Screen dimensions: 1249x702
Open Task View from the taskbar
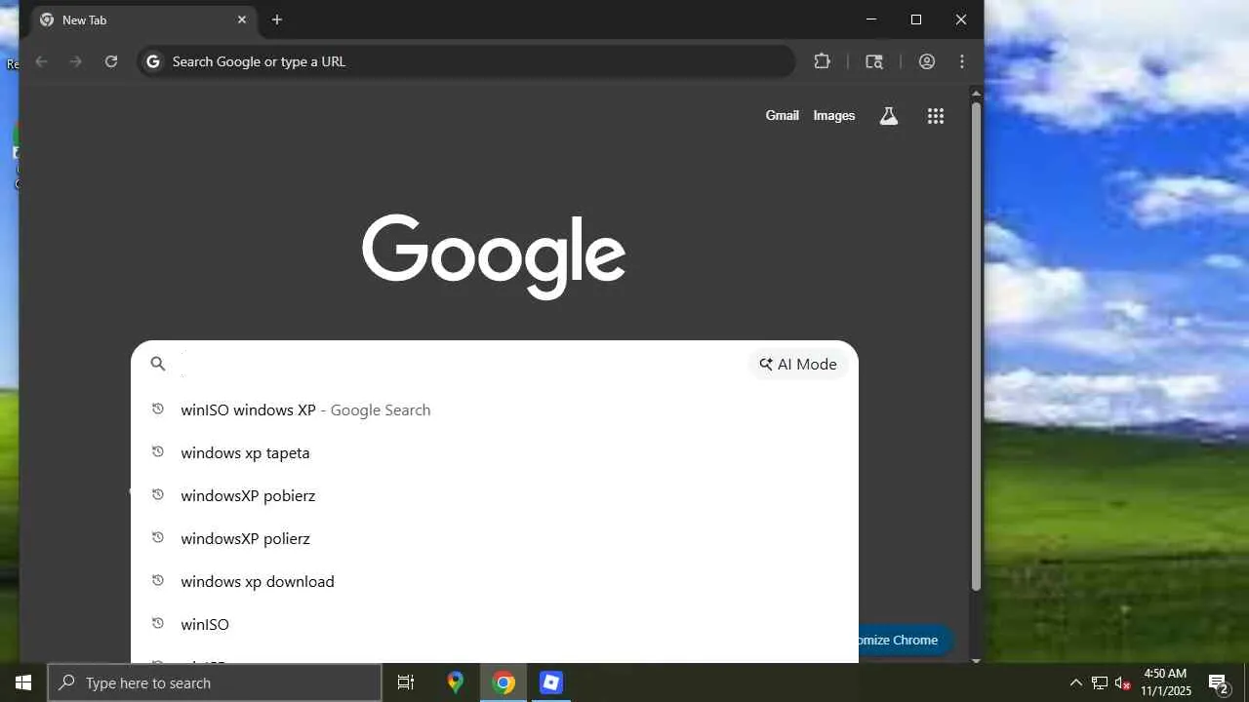tap(406, 682)
